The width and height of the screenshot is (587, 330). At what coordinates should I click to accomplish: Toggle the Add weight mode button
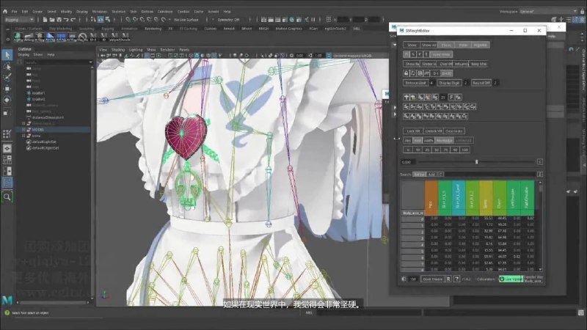click(x=418, y=140)
